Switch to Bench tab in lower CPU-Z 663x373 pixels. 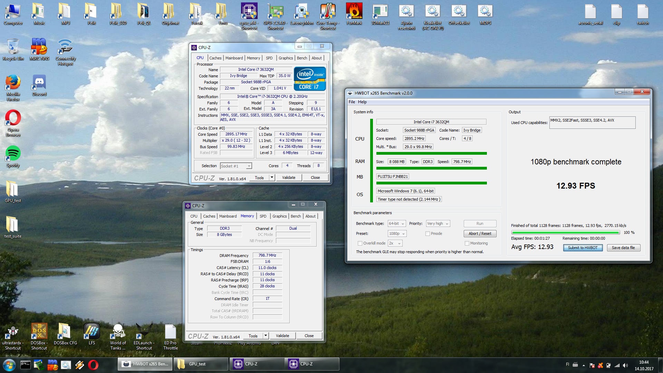point(296,216)
